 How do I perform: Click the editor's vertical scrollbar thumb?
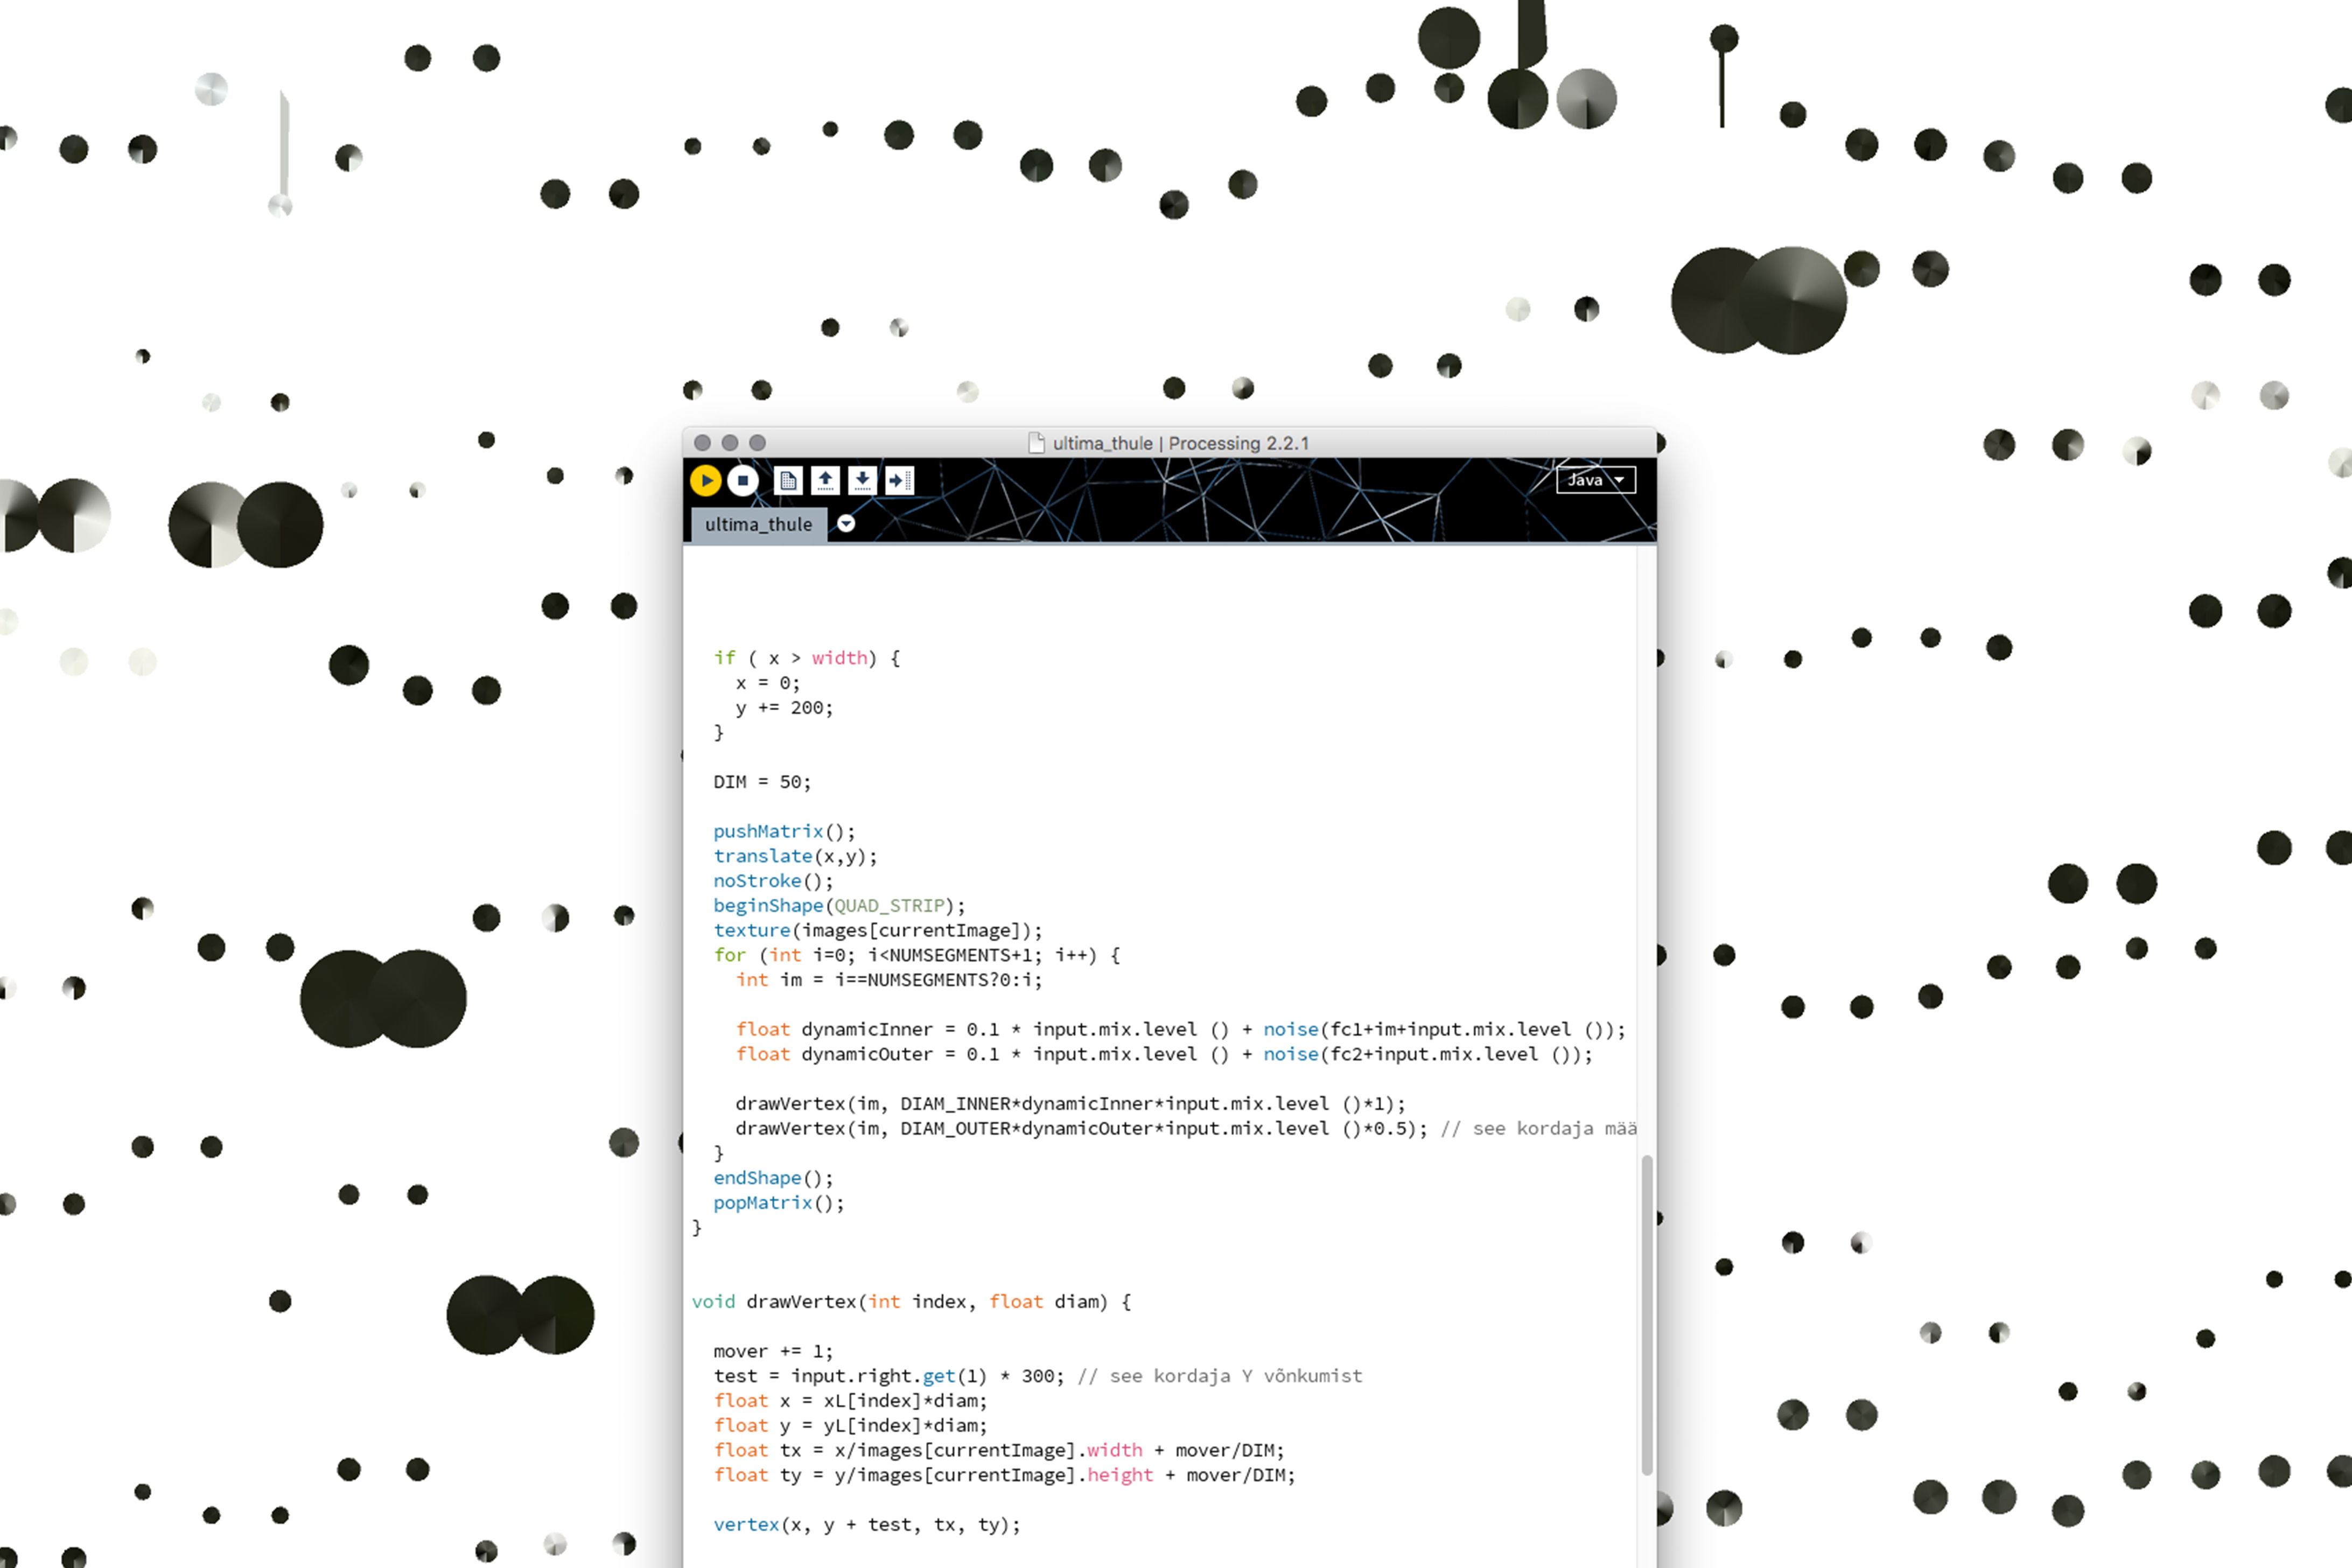(1646, 1314)
